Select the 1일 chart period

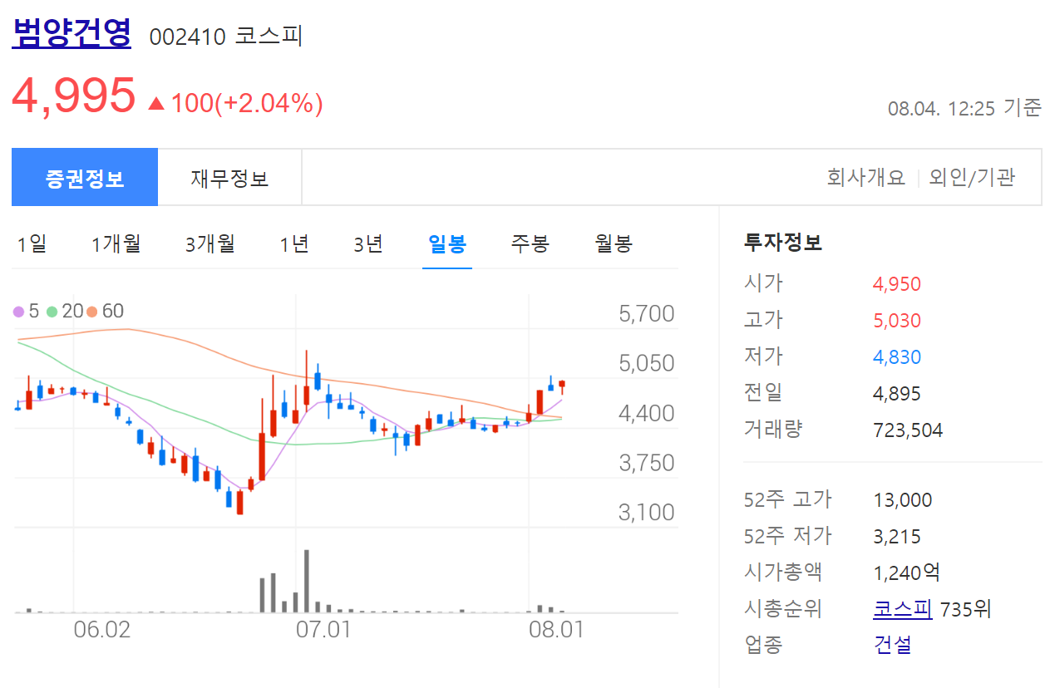point(32,244)
